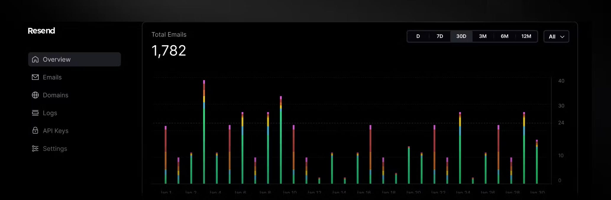The image size is (611, 200).
Task: Select the 6M time range
Action: [x=505, y=36]
